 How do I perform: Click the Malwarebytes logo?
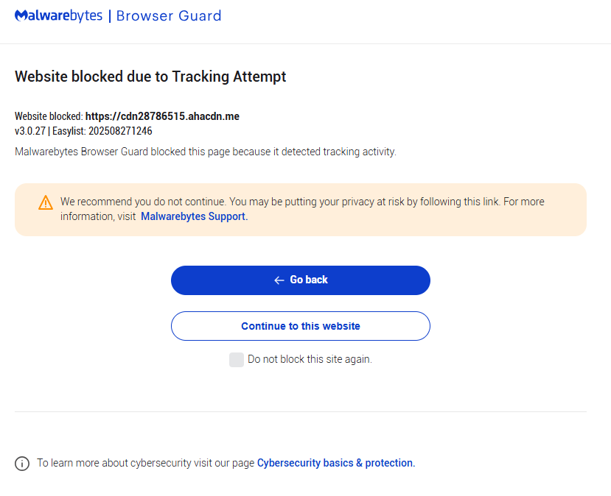coord(59,16)
